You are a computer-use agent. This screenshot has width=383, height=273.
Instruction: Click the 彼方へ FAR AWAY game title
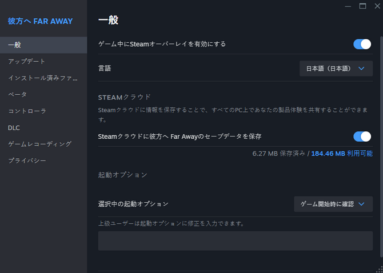coord(40,21)
